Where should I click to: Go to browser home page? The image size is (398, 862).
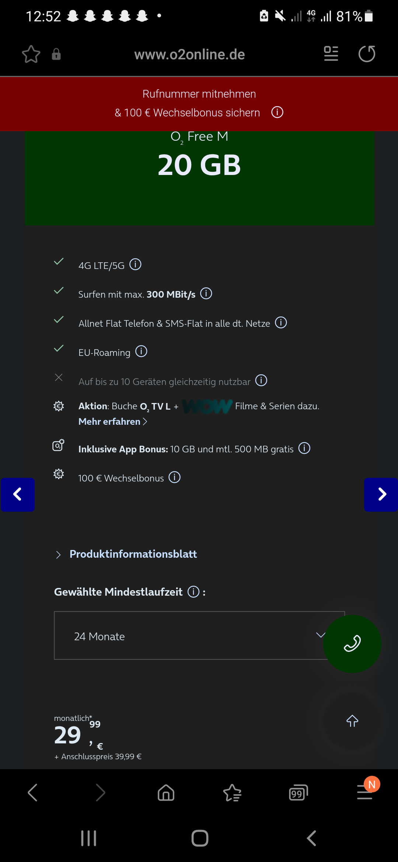pyautogui.click(x=166, y=792)
